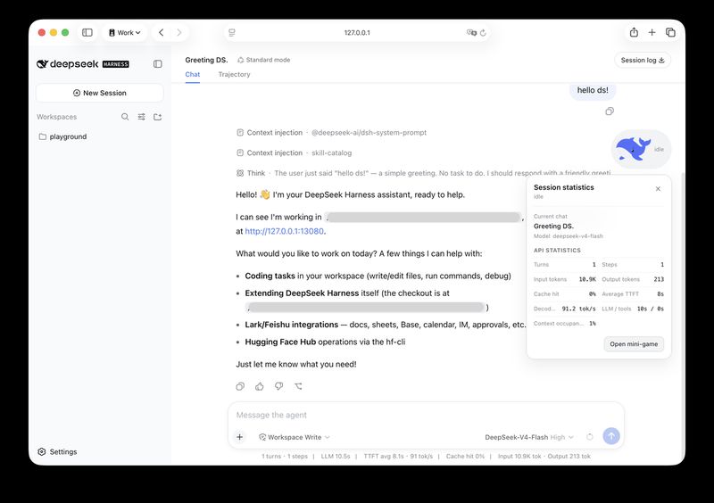The height and width of the screenshot is (503, 714).
Task: Add a new workspace folder
Action: [x=158, y=117]
